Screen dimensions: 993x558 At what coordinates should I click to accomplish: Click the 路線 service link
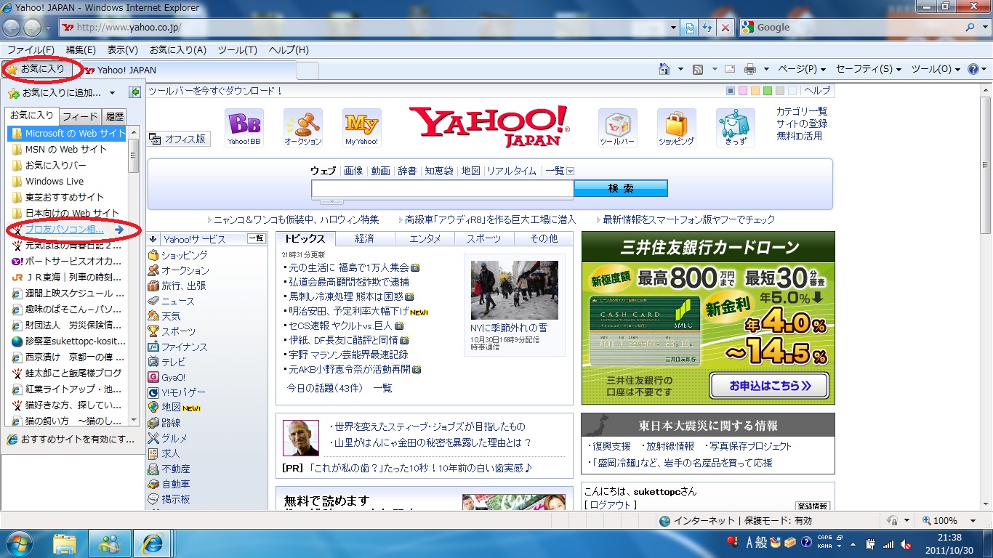[172, 423]
